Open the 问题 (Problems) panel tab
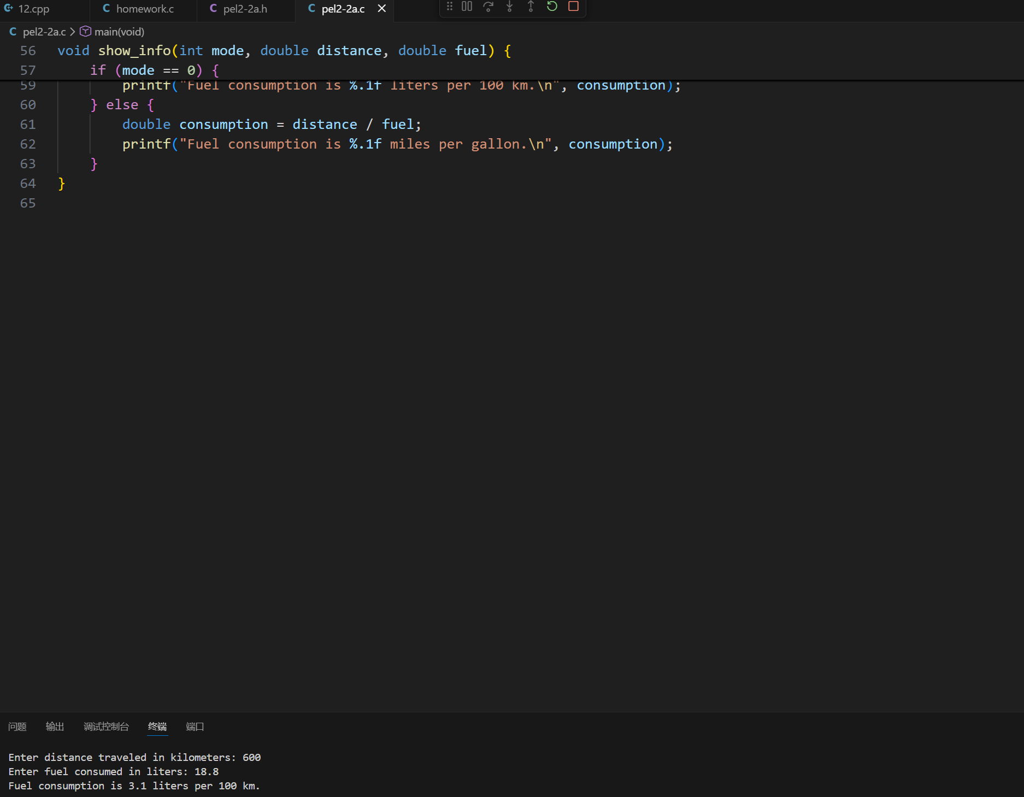 17,727
